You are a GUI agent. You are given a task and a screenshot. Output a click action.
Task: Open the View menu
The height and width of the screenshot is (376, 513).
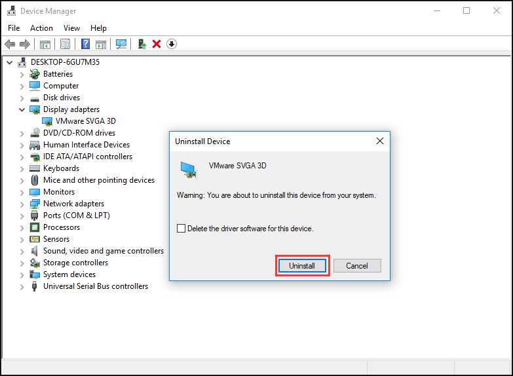[x=71, y=28]
